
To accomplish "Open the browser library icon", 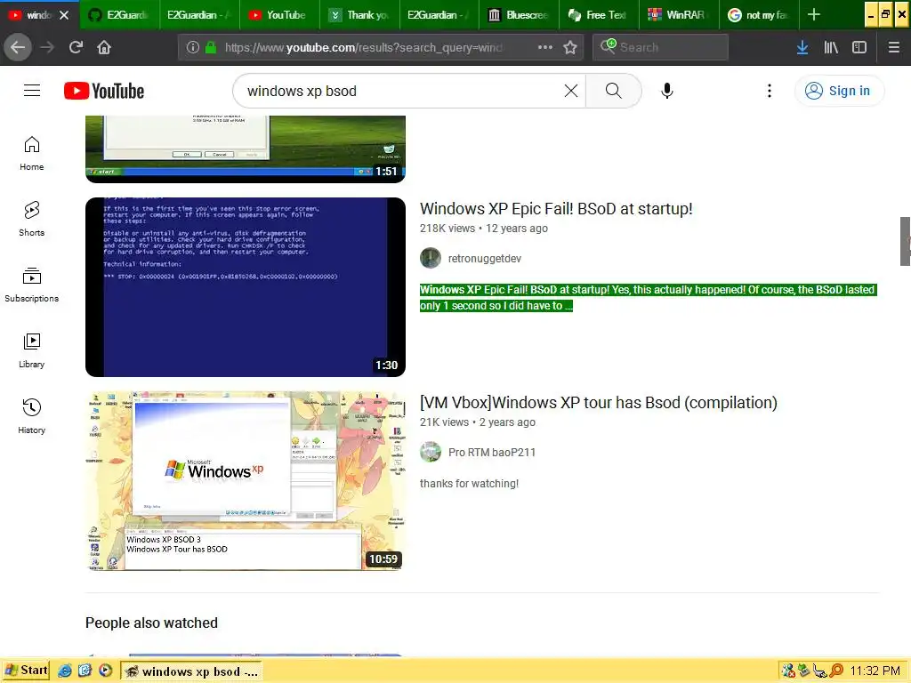I will (831, 47).
